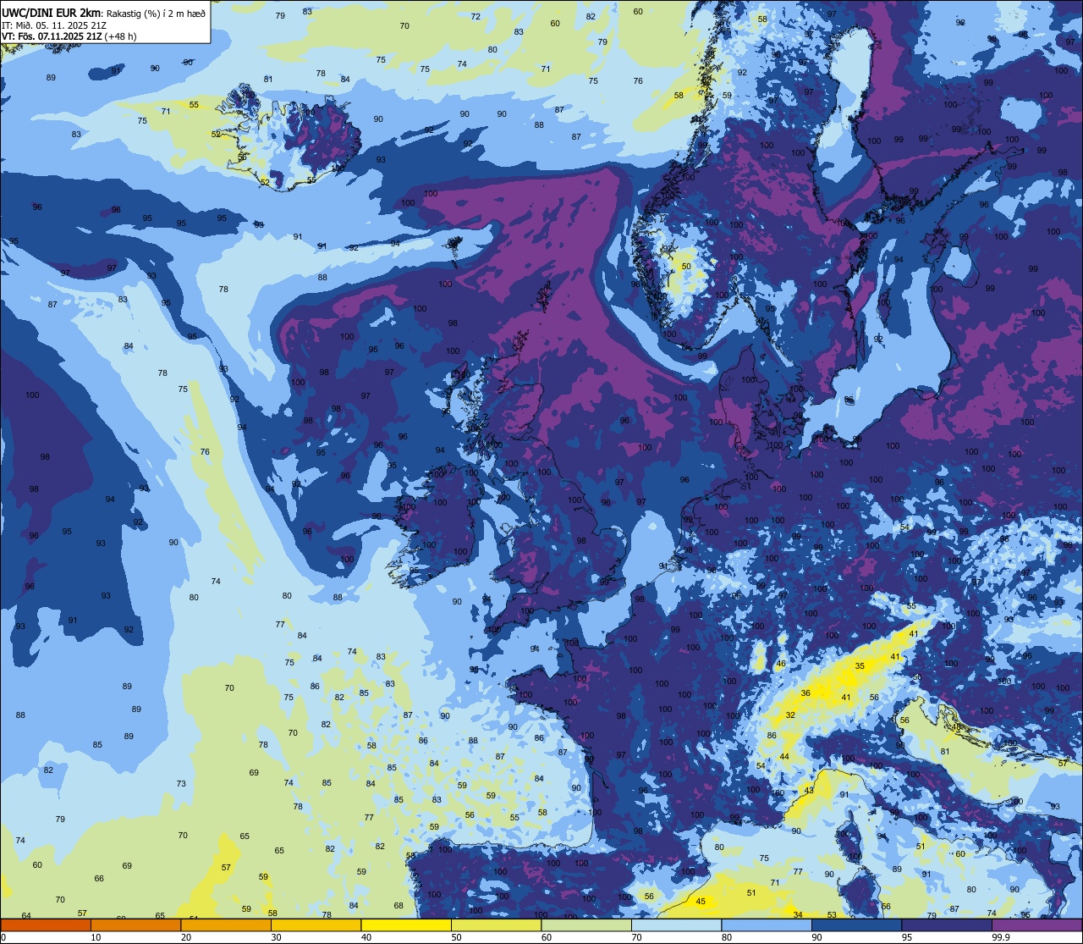Select the dark blue 90–95 legend swatch
The height and width of the screenshot is (944, 1083).
tap(856, 925)
